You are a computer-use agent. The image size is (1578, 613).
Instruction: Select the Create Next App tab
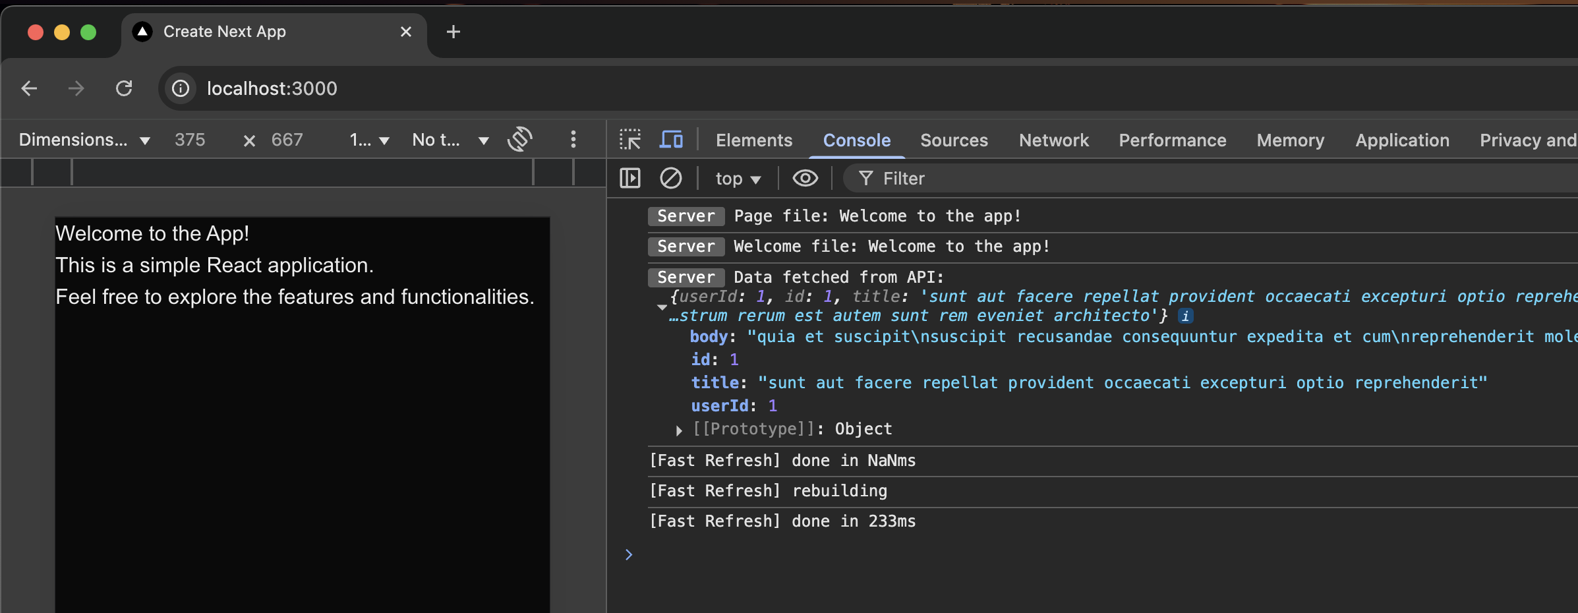[274, 32]
